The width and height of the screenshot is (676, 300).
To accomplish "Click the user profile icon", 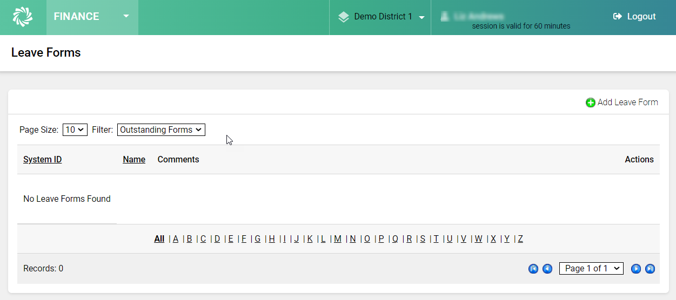I will [445, 16].
